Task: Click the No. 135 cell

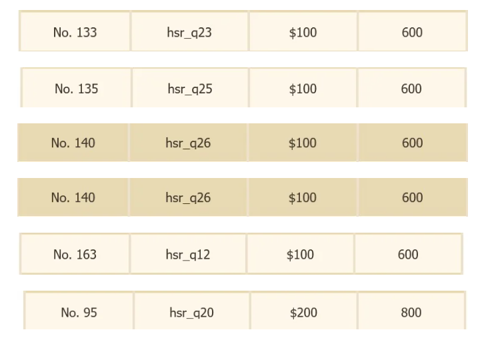Action: pyautogui.click(x=77, y=89)
